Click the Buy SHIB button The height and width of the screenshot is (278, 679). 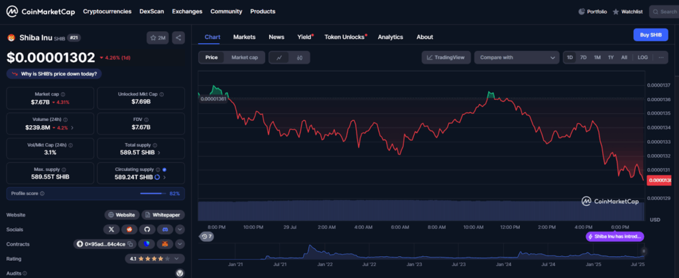(x=650, y=35)
